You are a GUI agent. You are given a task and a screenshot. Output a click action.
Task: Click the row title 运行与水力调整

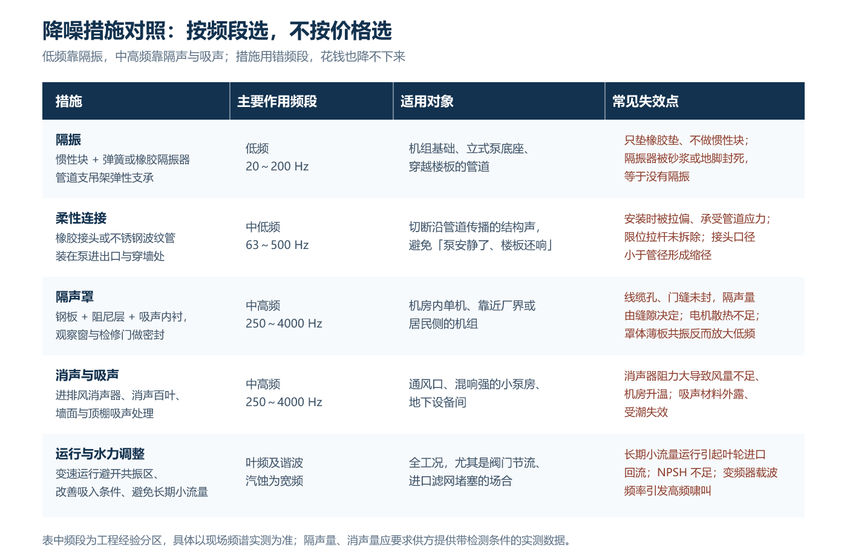click(x=100, y=454)
